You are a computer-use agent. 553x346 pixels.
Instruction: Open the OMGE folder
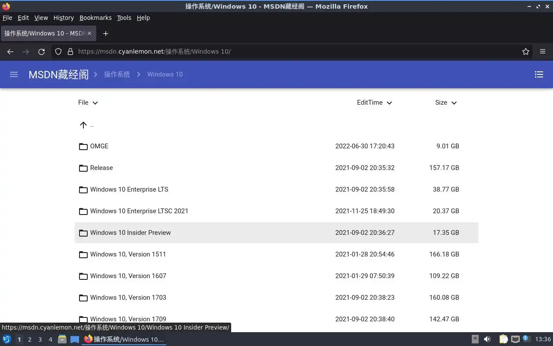[x=276, y=146]
